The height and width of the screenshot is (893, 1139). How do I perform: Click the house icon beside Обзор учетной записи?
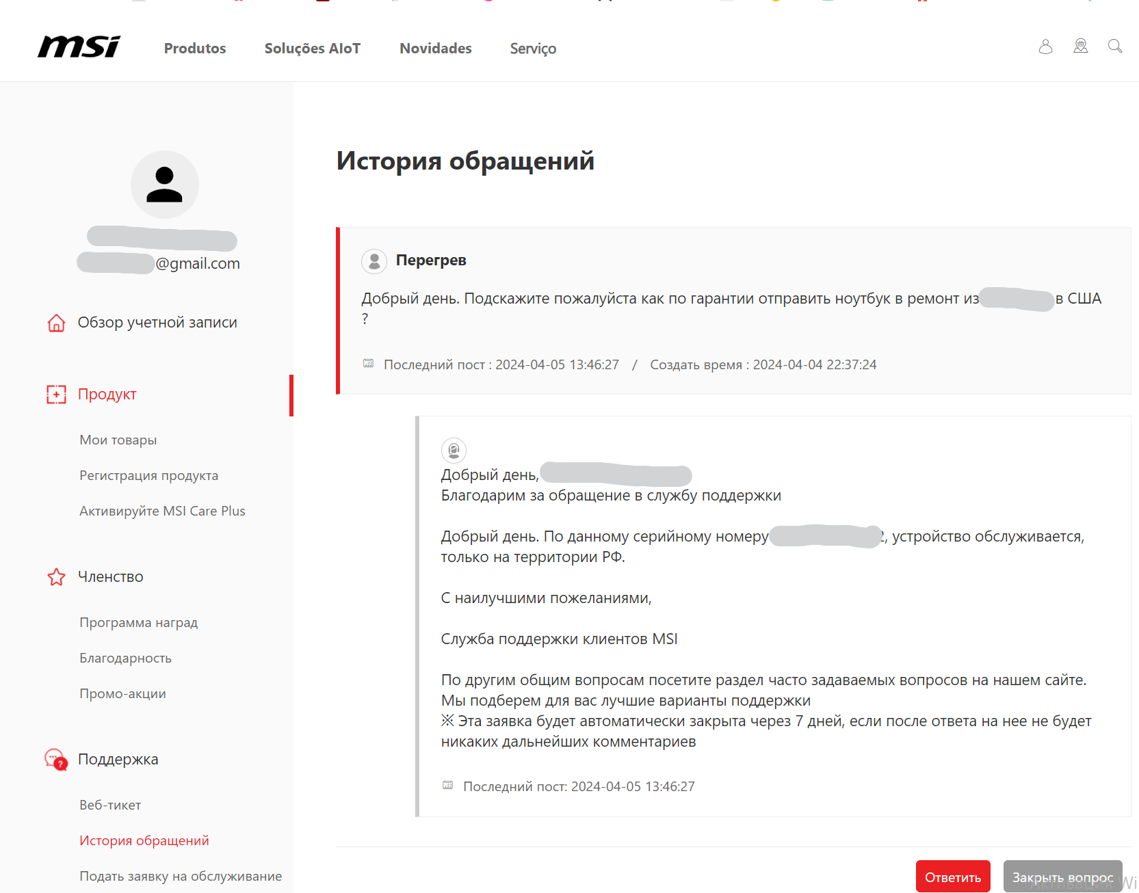[x=56, y=323]
